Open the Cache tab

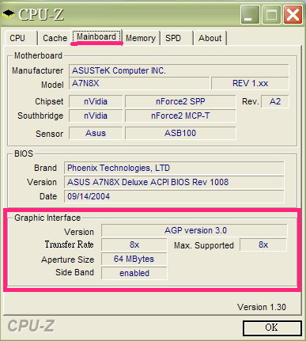point(55,38)
